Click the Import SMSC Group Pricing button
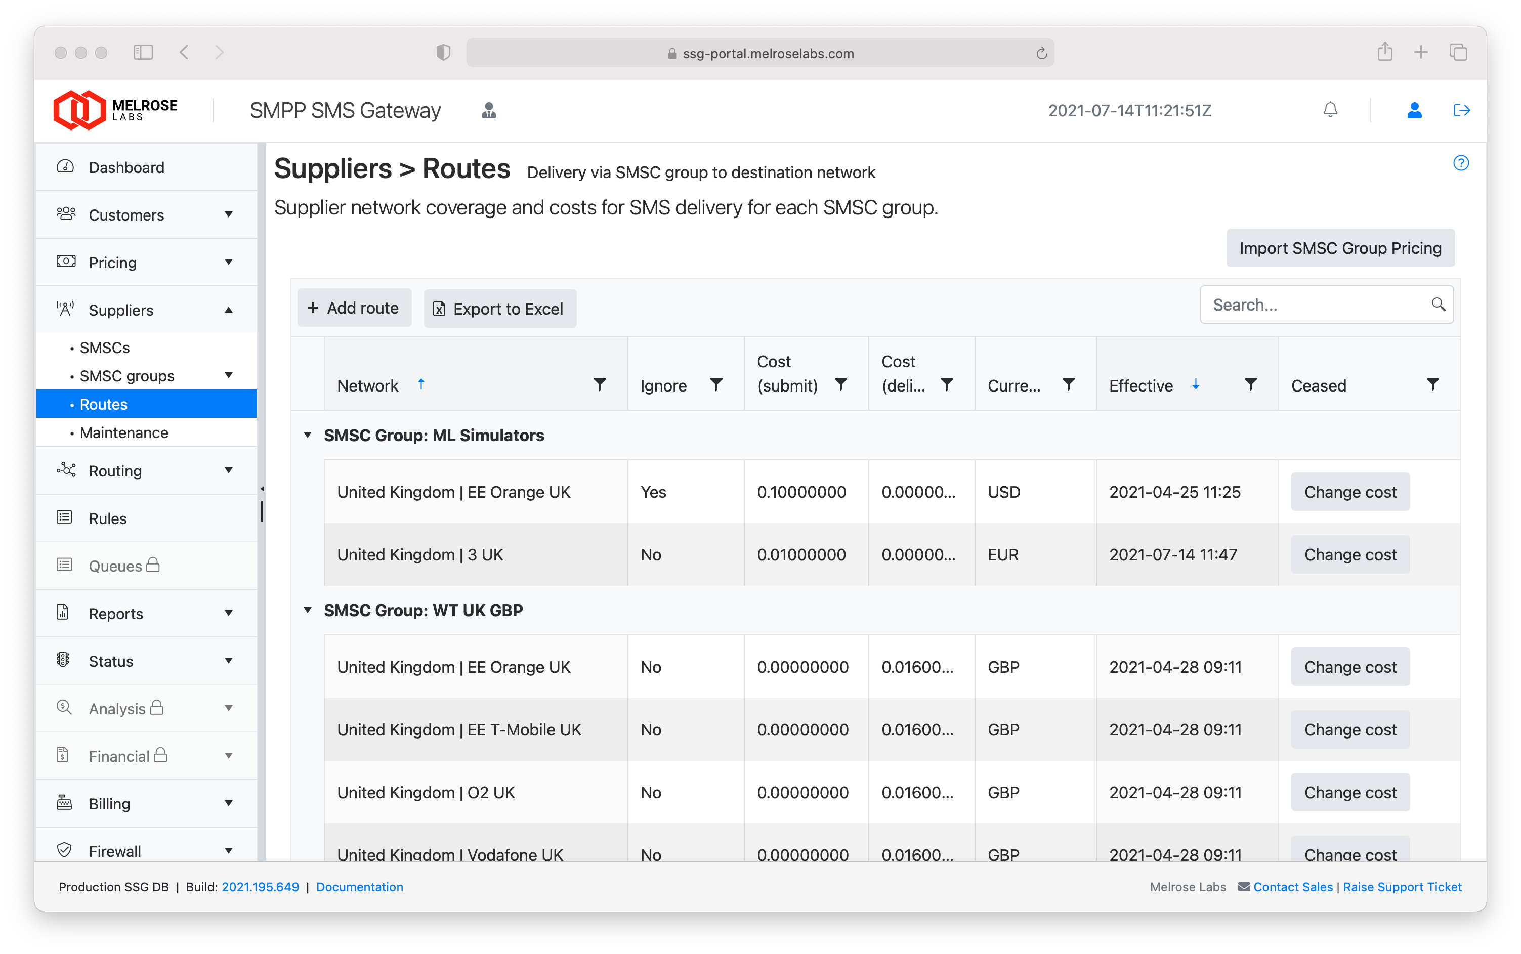Screen dimensions: 1521x954 pos(1340,248)
